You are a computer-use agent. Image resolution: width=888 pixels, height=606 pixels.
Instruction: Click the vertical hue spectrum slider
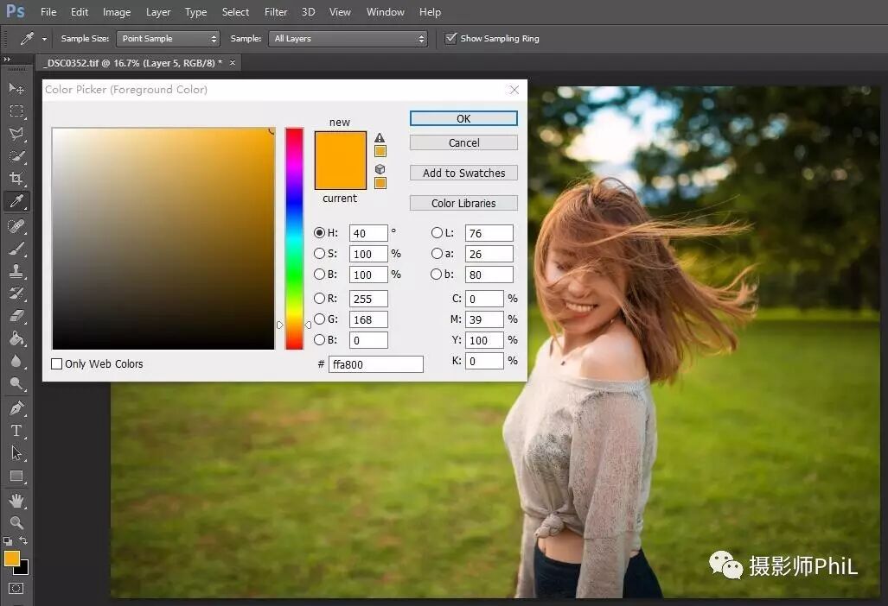click(294, 238)
